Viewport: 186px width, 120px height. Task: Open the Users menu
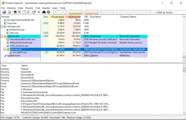55,8
